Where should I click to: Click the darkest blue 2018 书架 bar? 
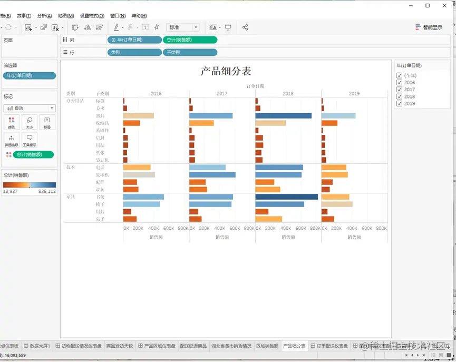coord(286,197)
